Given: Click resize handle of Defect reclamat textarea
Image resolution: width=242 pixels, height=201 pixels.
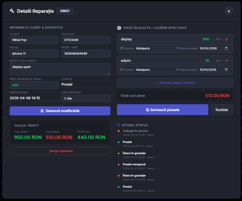Looking at the screenshot, I should pyautogui.click(x=109, y=74).
